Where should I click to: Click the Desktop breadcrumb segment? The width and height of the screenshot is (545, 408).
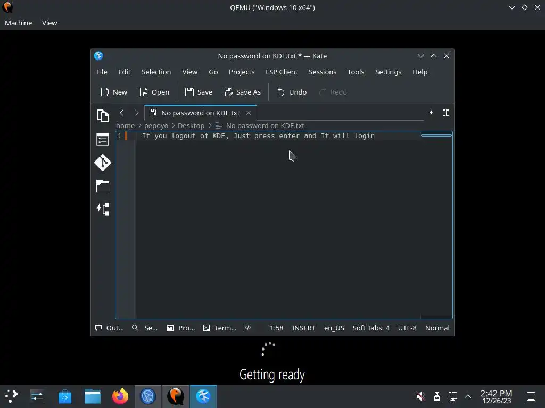click(x=191, y=125)
